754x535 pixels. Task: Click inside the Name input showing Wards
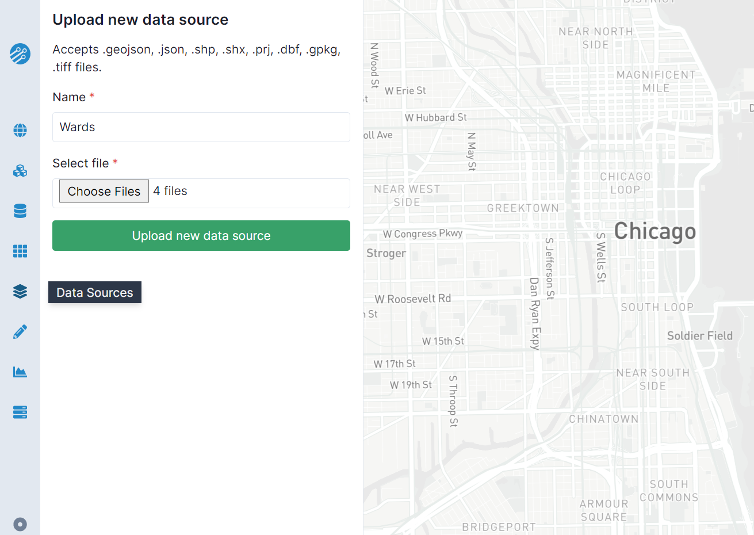[201, 127]
